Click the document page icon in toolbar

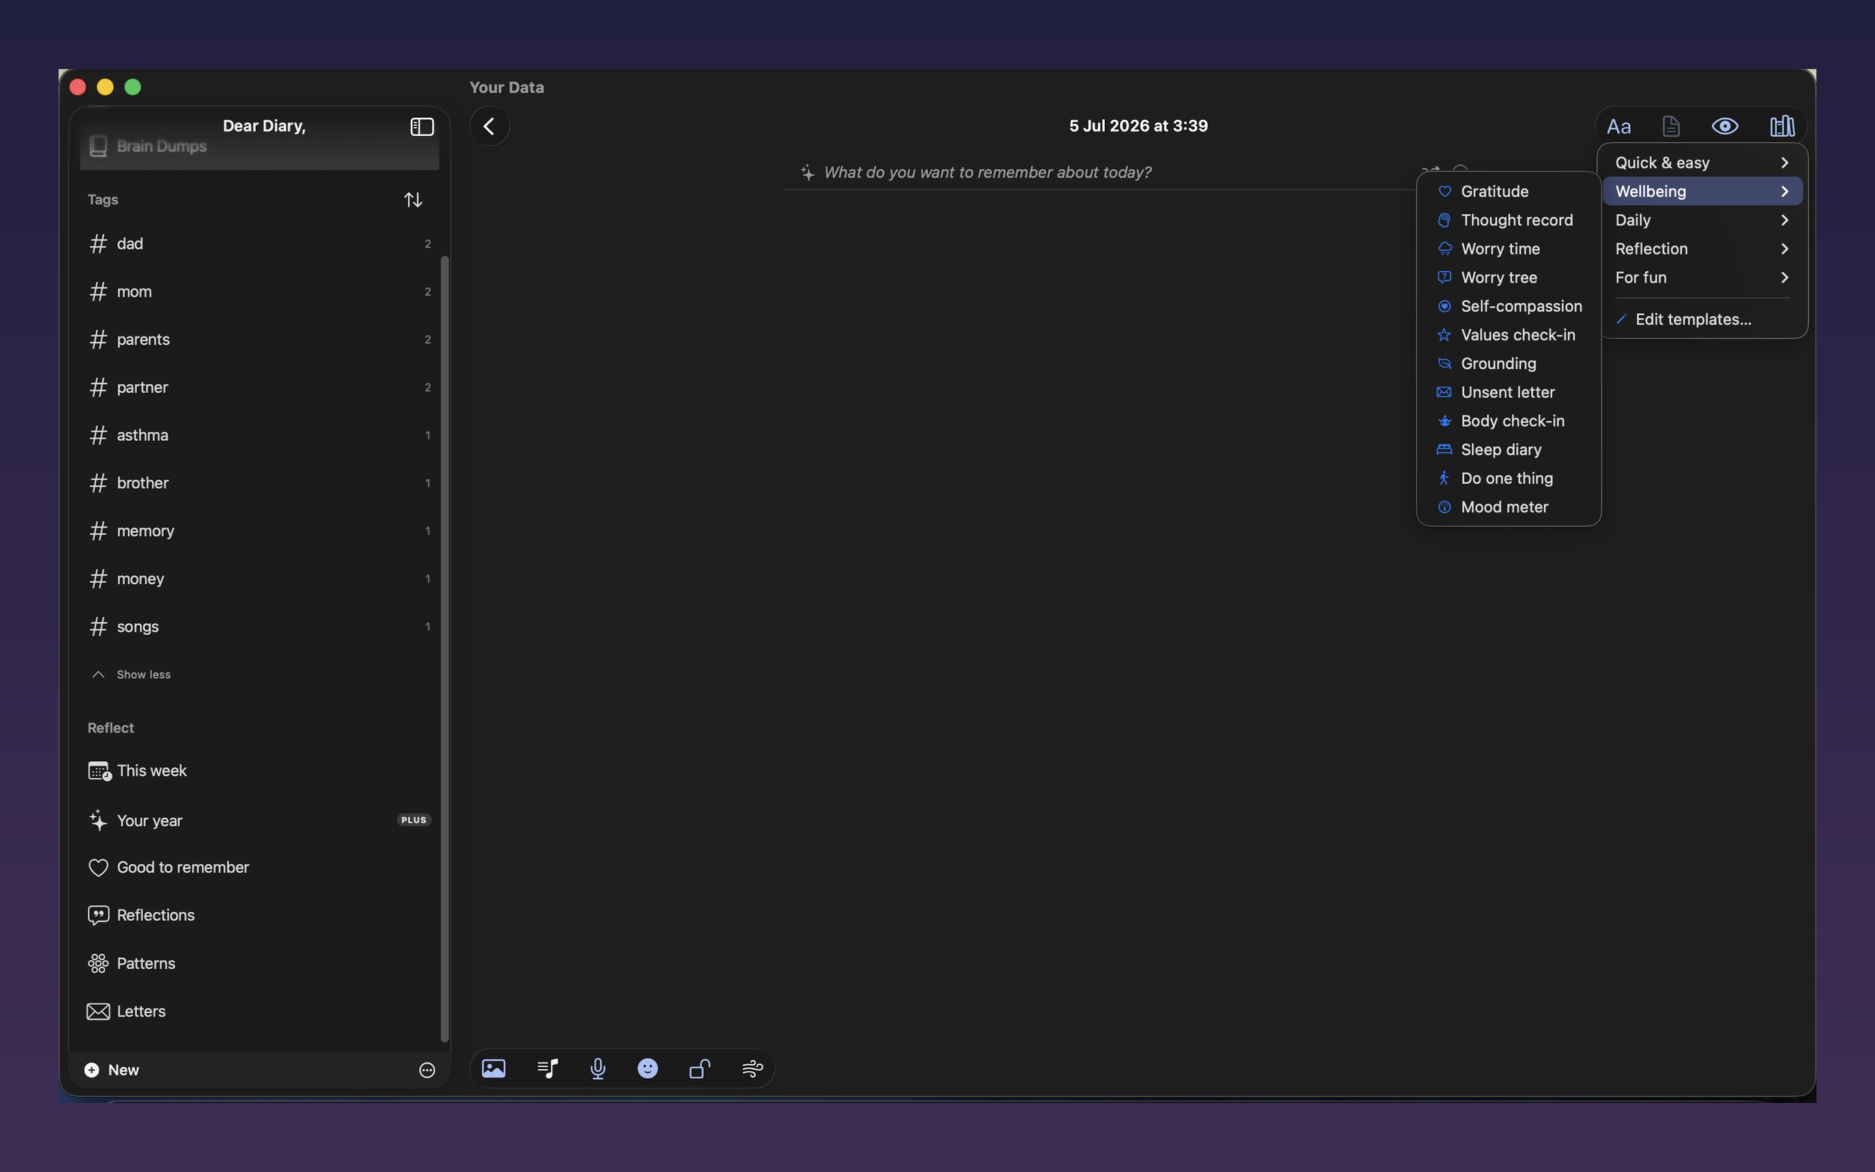tap(1671, 126)
